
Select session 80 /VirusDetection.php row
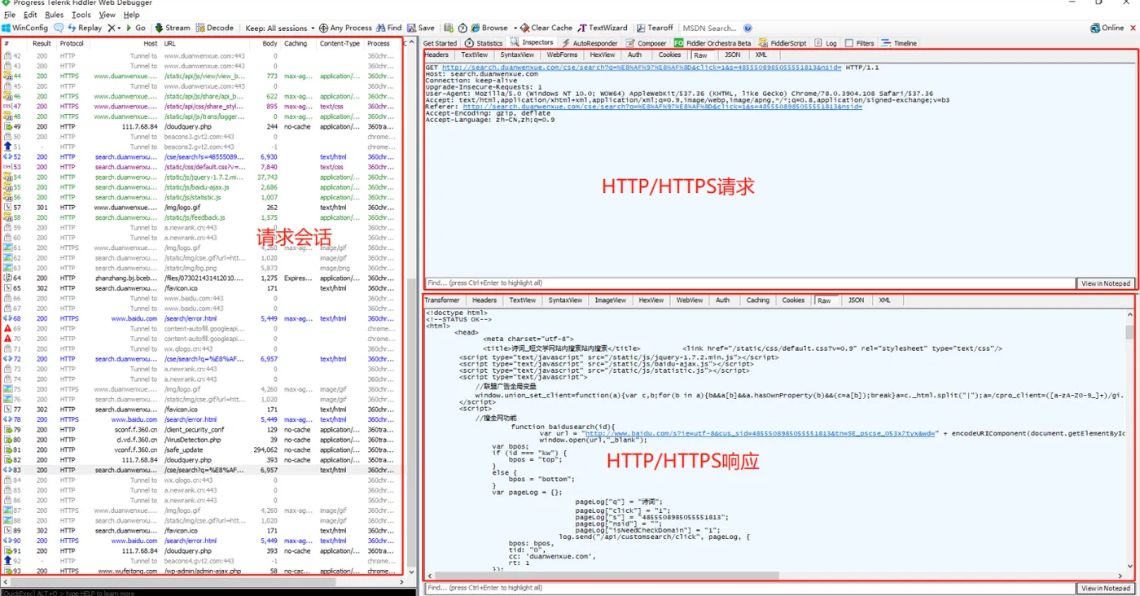[x=202, y=440]
